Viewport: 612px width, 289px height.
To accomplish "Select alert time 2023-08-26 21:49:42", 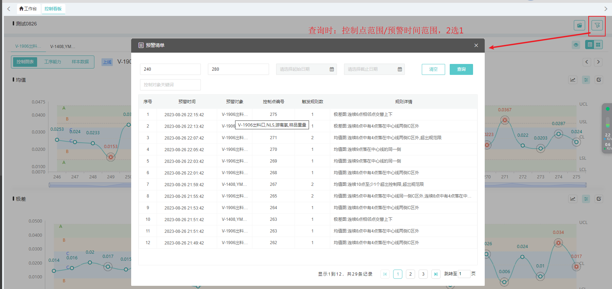I will point(184,243).
